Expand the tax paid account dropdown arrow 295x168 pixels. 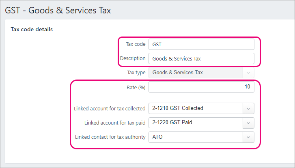(x=248, y=123)
